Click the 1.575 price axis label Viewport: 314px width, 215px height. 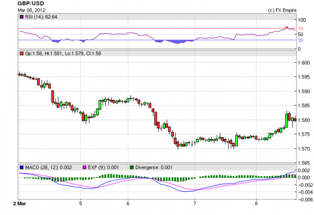(304, 134)
